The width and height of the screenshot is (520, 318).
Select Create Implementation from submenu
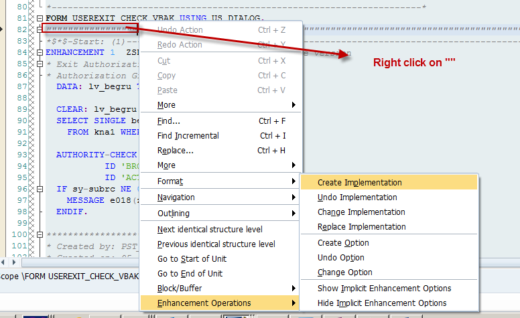(x=360, y=183)
